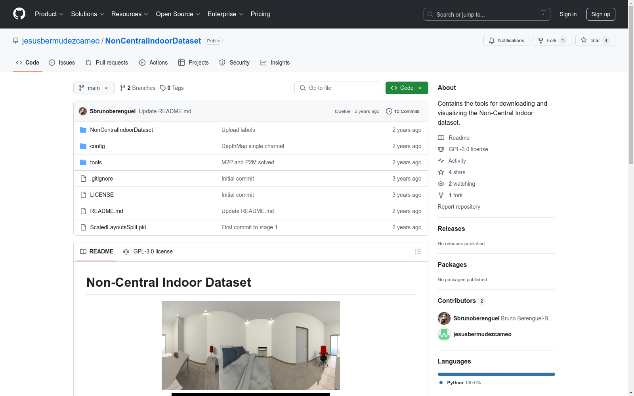The width and height of the screenshot is (634, 396).
Task: Open the NonCentralIndoorDataset folder icon
Action: pos(83,130)
